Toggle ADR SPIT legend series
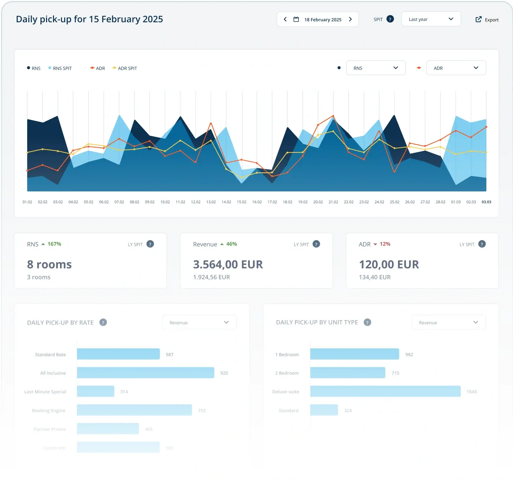This screenshot has width=513, height=485. (x=125, y=68)
